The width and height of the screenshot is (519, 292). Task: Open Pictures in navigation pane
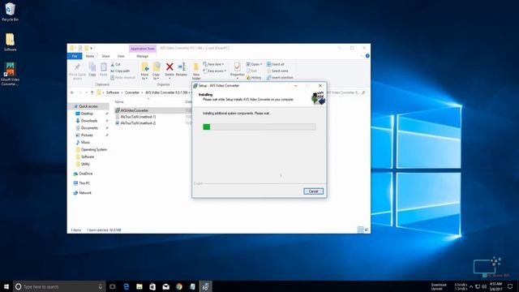coord(87,135)
